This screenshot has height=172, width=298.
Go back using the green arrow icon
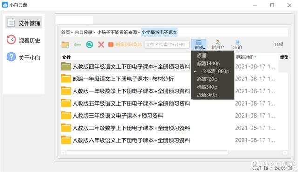[x=77, y=45]
